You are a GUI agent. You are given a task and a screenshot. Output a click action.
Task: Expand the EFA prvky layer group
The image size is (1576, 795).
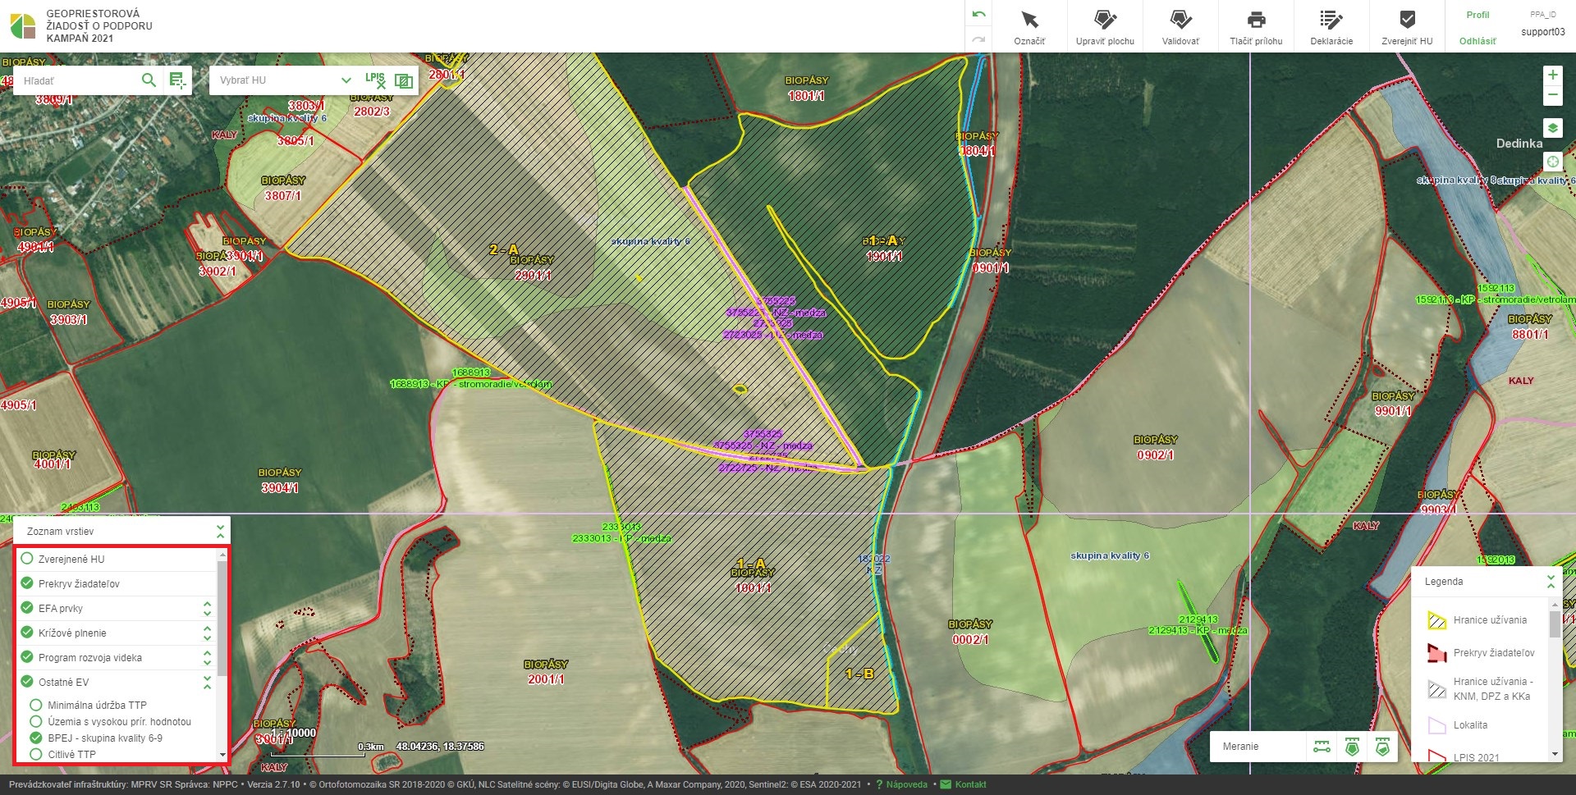point(207,608)
